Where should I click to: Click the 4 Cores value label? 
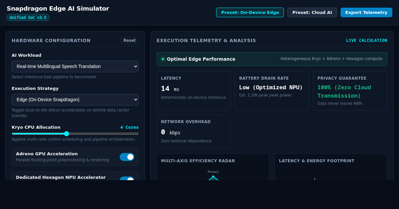pyautogui.click(x=129, y=127)
